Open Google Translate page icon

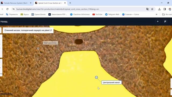[148, 9]
